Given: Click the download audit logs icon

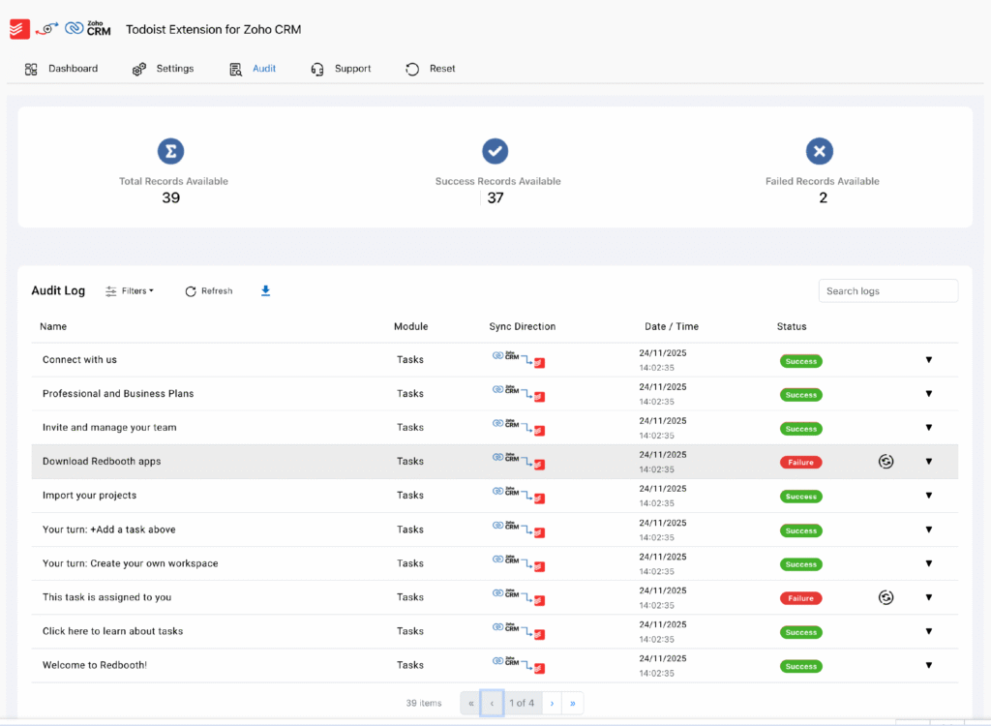Looking at the screenshot, I should pos(265,290).
